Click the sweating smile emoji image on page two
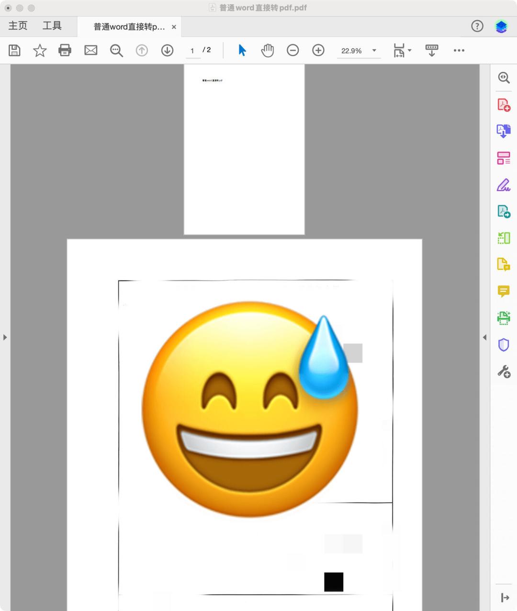Screen dimensions: 517x611 coord(250,409)
